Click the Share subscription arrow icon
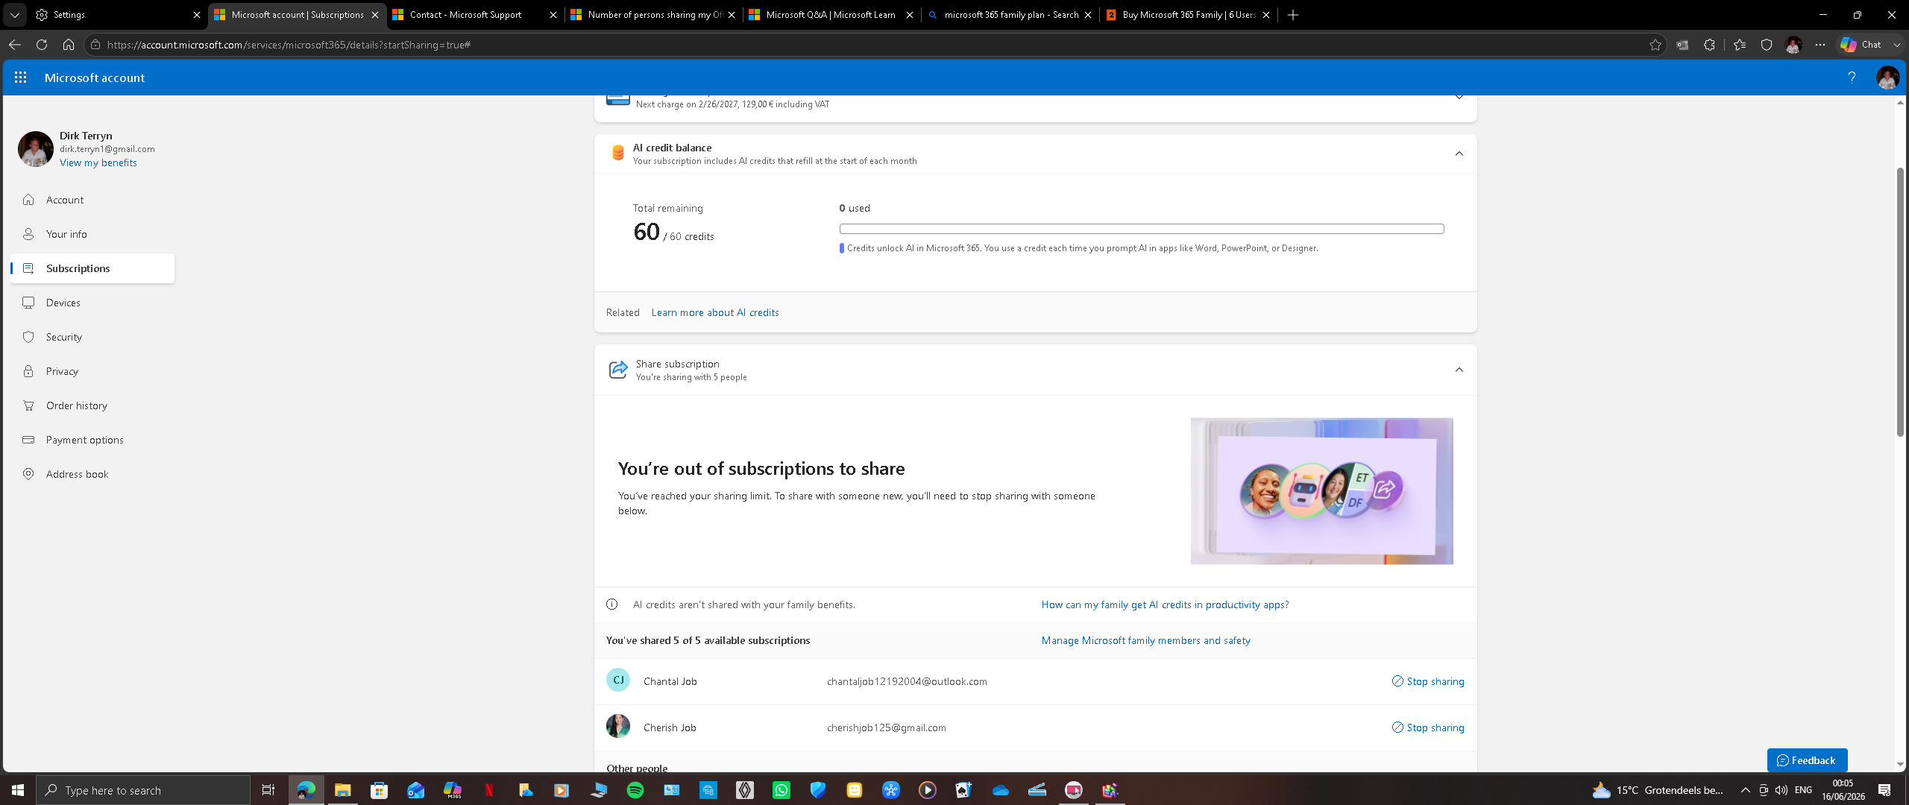Viewport: 1909px width, 805px height. [618, 370]
